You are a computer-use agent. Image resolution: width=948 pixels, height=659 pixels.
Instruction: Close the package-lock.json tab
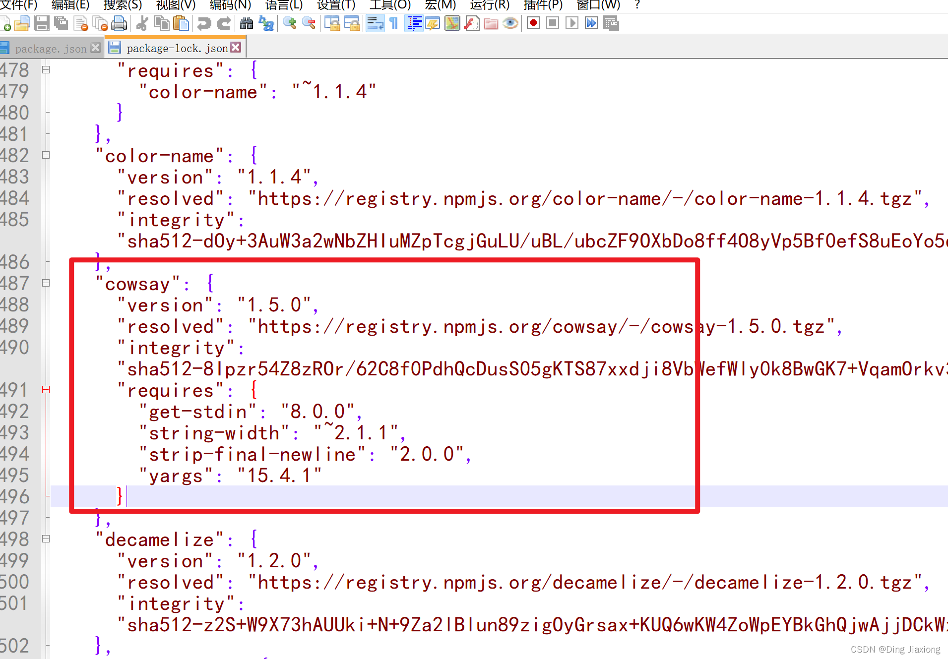coord(236,47)
